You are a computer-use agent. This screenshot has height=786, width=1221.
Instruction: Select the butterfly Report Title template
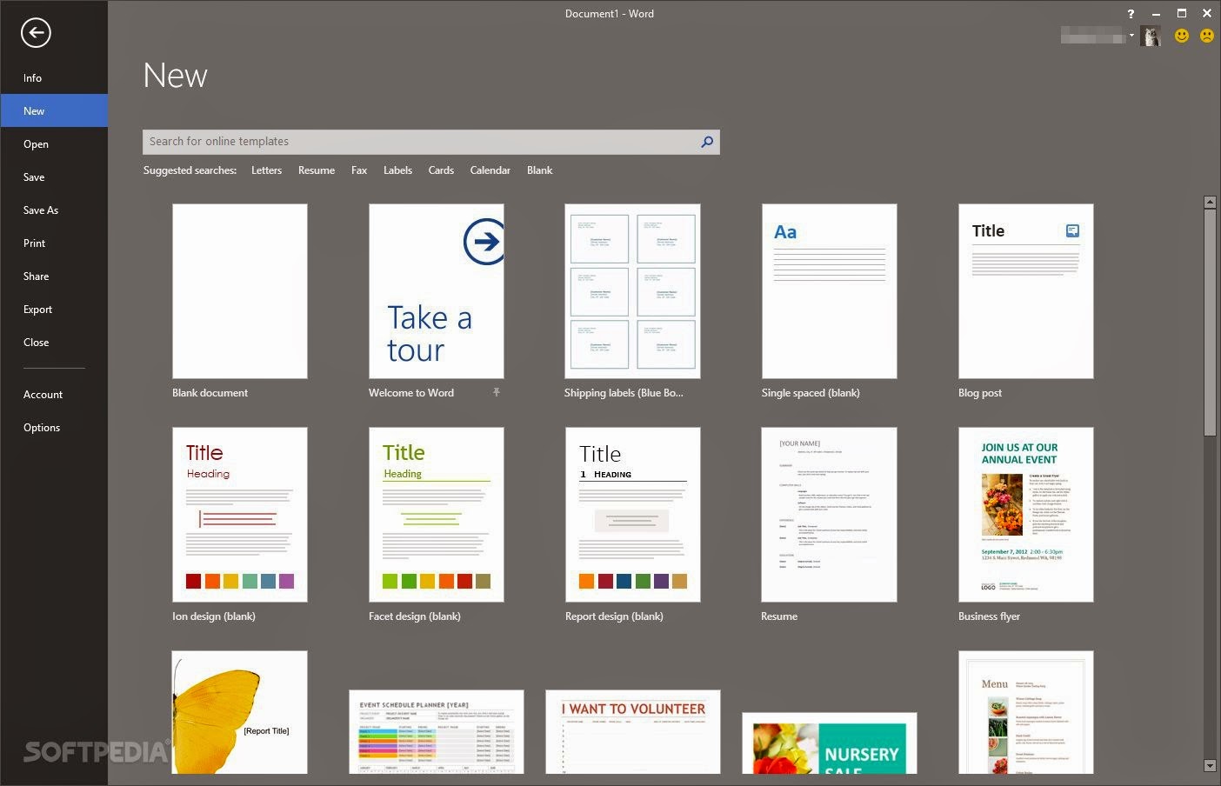240,712
